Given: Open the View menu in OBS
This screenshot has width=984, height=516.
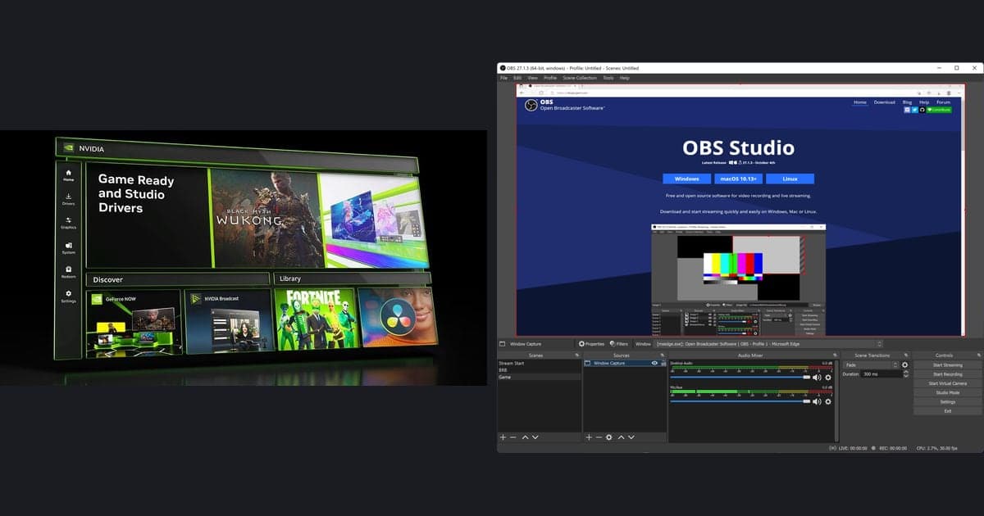Looking at the screenshot, I should tap(532, 78).
